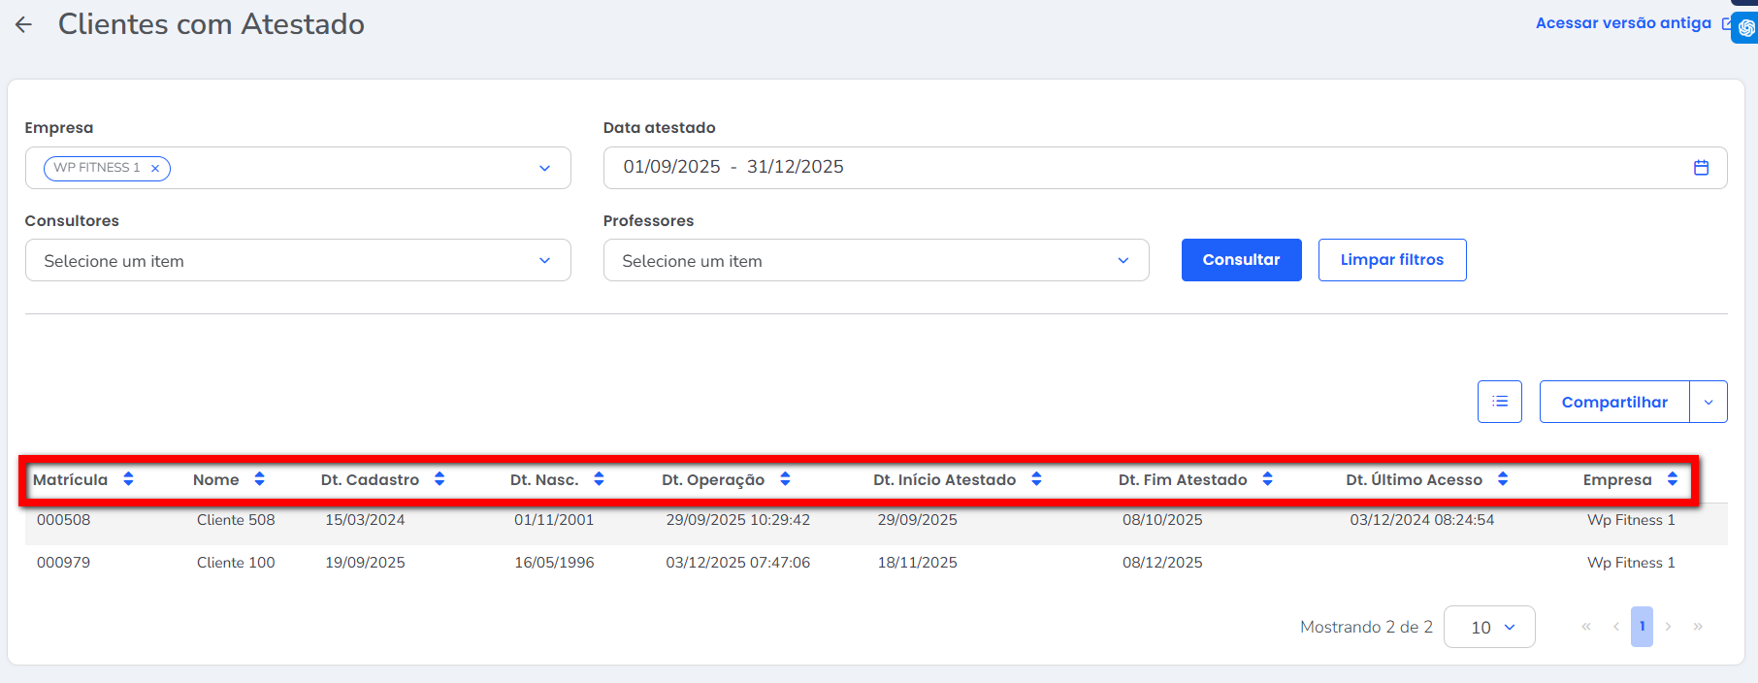Open the Consultores dropdown
The image size is (1758, 683).
[x=544, y=261]
